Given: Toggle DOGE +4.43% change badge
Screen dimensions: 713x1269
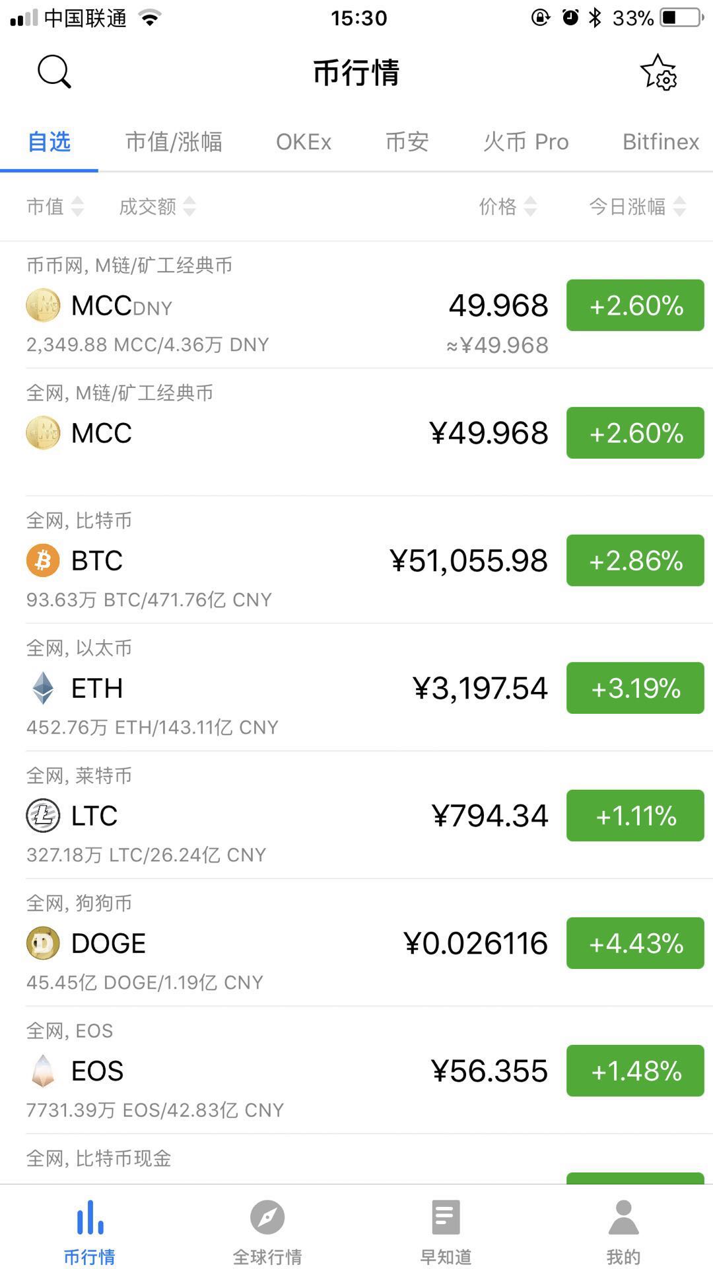Looking at the screenshot, I should [x=635, y=943].
